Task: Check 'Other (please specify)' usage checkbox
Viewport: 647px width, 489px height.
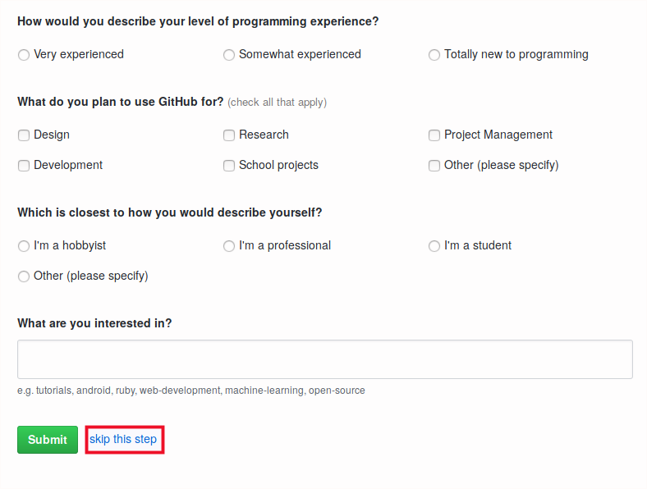Action: [x=434, y=166]
